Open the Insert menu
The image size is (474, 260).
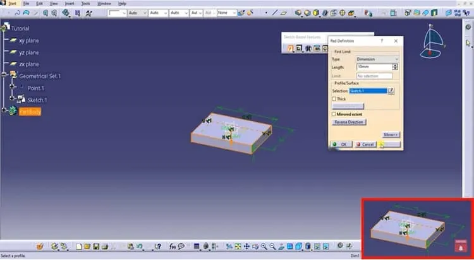pos(70,4)
